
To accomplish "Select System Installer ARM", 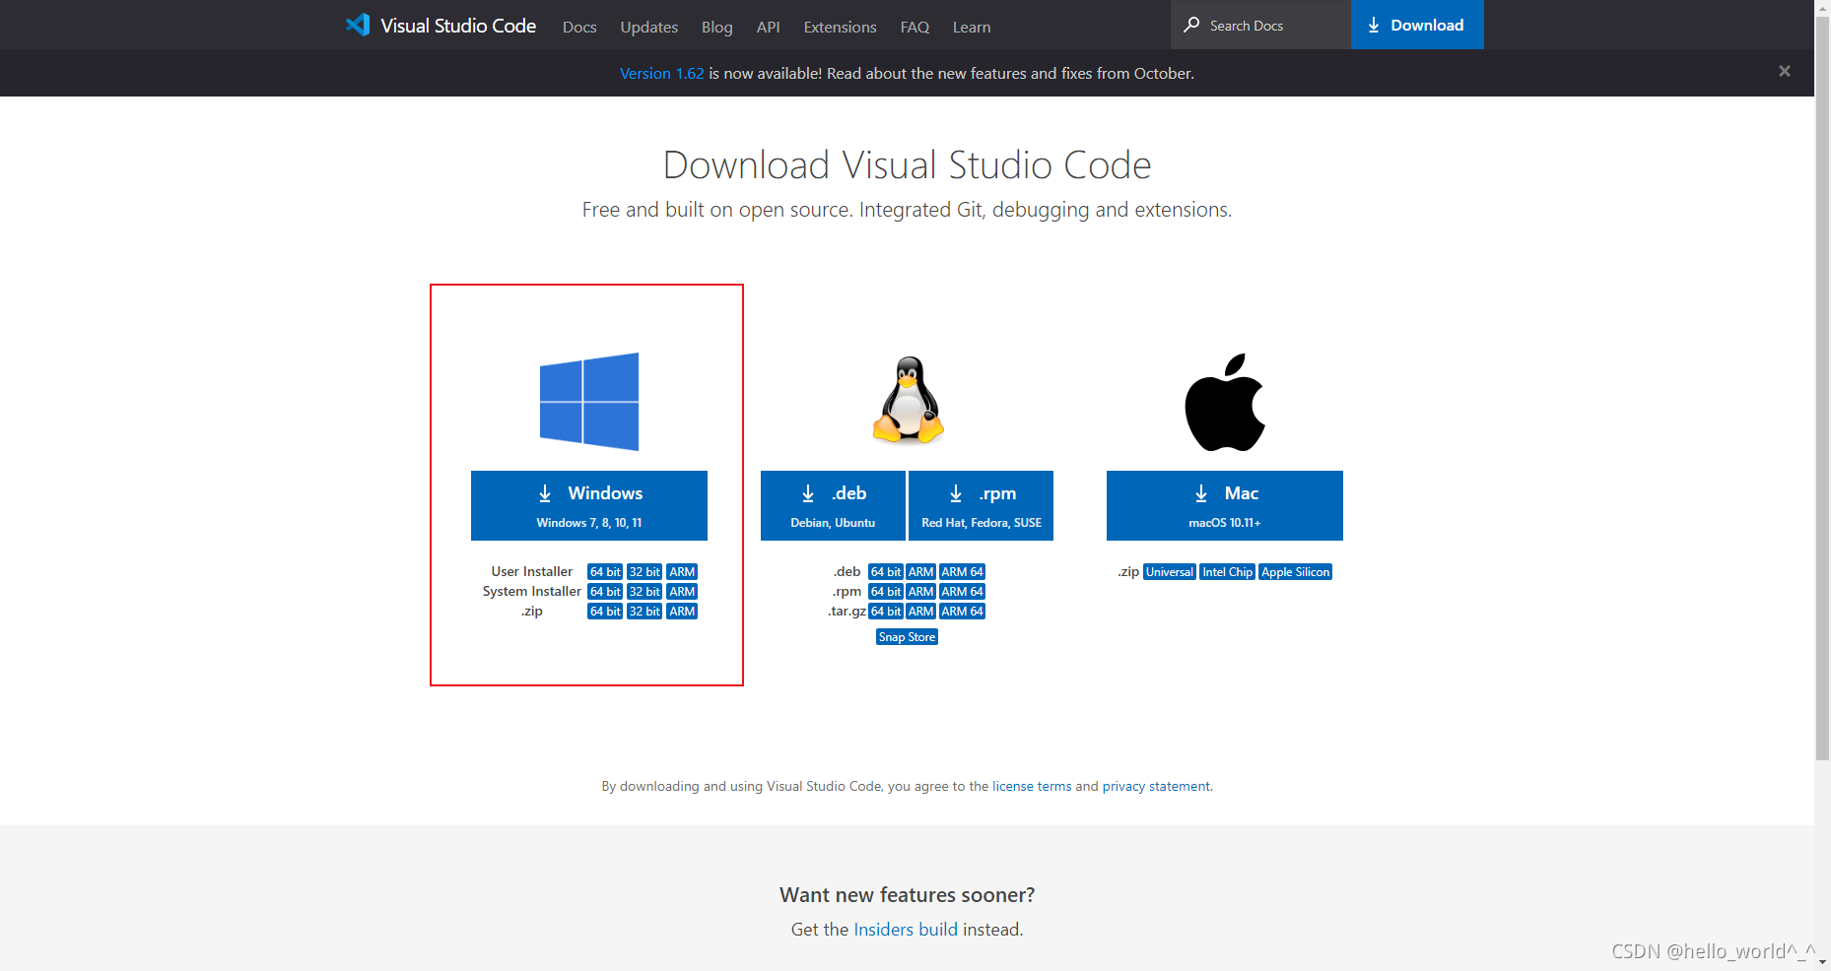I will pyautogui.click(x=682, y=592).
